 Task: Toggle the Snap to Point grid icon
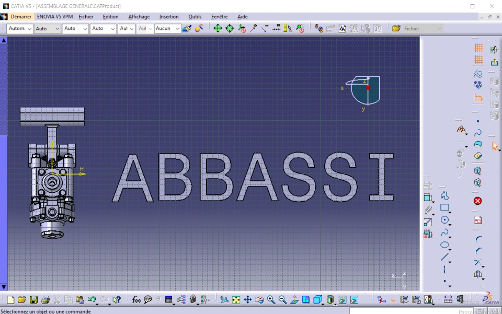pyautogui.click(x=478, y=60)
